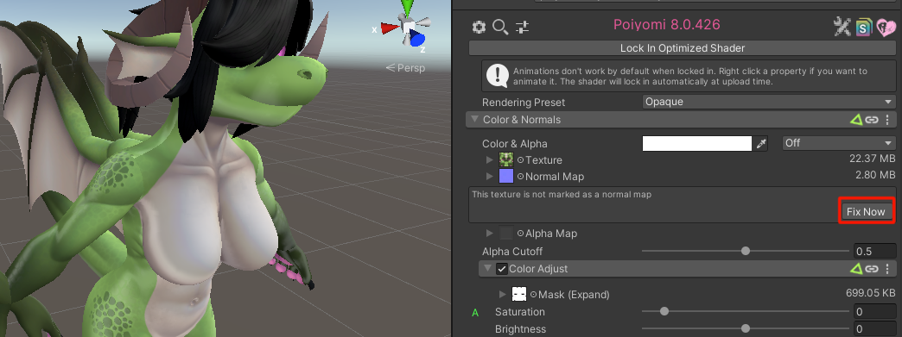Click the normal map warning message text
The image size is (902, 337).
(562, 195)
